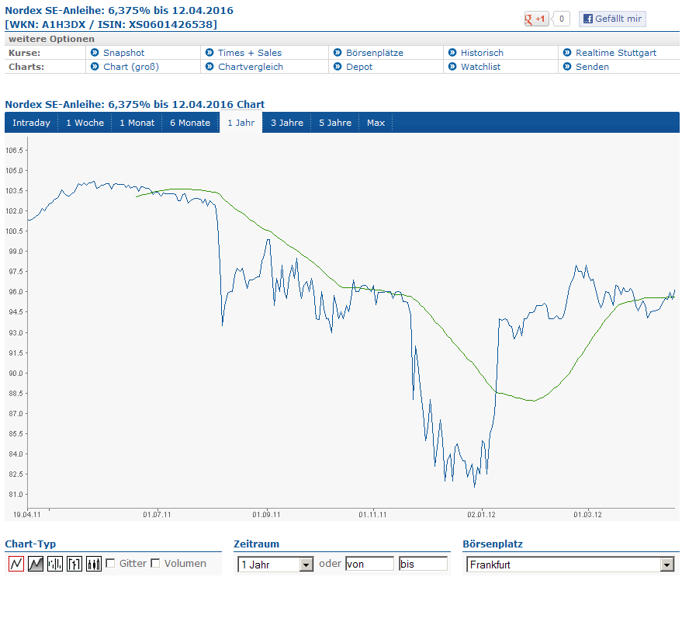Select the 1 Jahr tab
The image size is (682, 622).
coord(241,123)
